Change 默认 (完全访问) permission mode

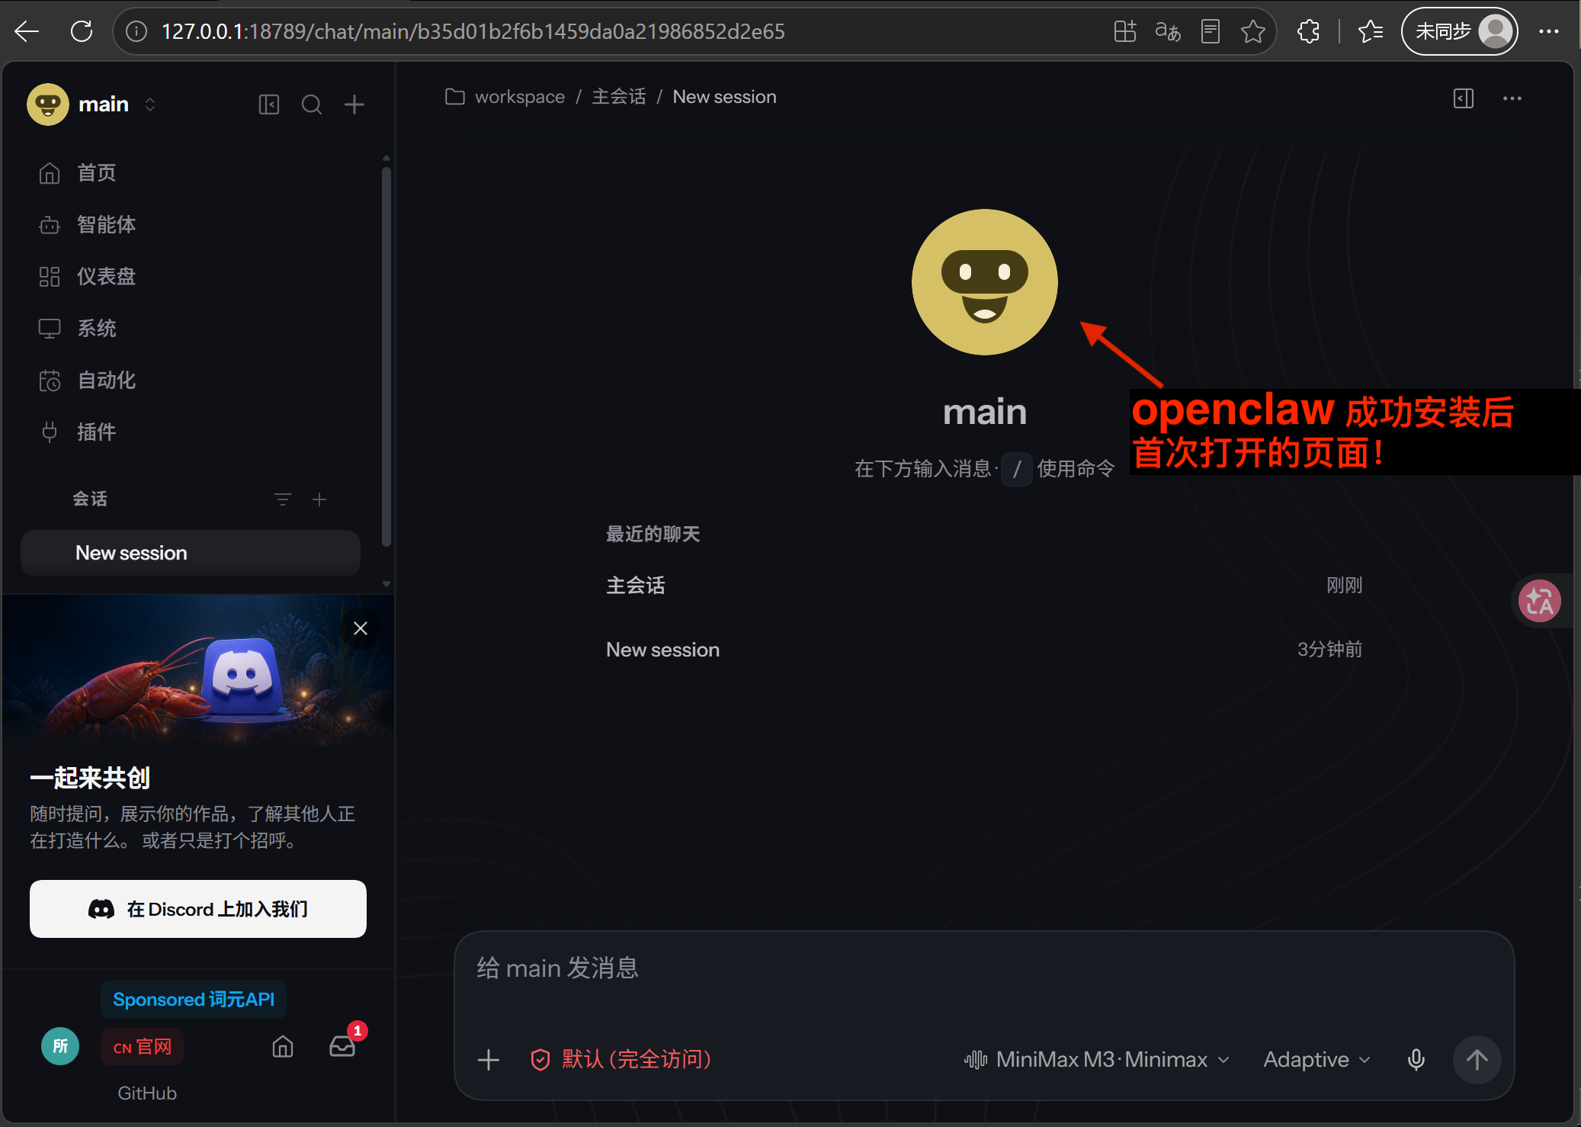pos(621,1060)
